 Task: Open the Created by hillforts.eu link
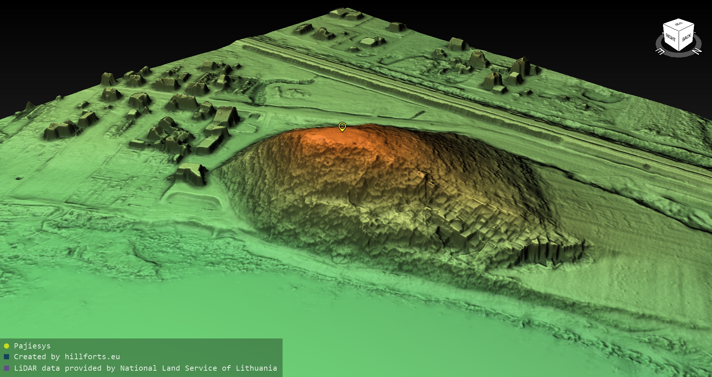67,357
